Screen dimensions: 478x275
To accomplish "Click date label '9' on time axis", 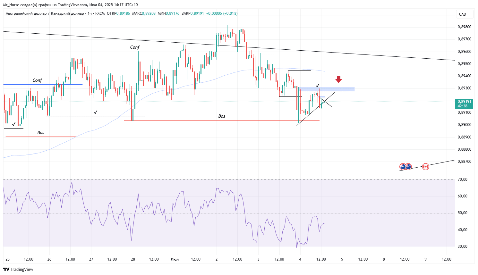I will pos(426,259).
